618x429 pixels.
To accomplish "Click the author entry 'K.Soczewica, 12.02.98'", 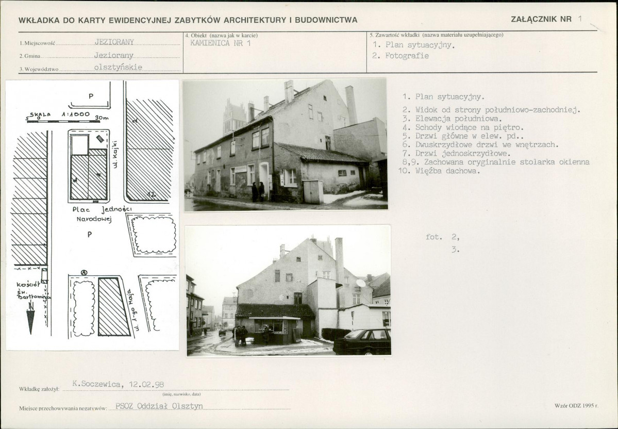I will point(118,384).
